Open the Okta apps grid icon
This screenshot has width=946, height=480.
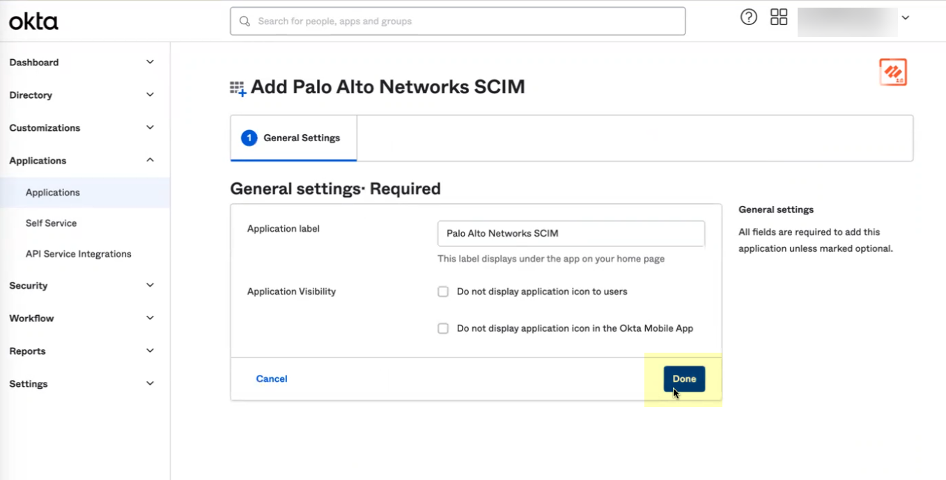(778, 17)
